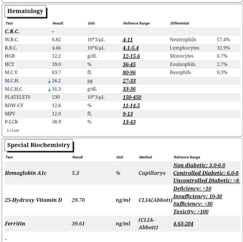Select the Hematology section heading
This screenshot has width=243, height=242.
pos(25,11)
